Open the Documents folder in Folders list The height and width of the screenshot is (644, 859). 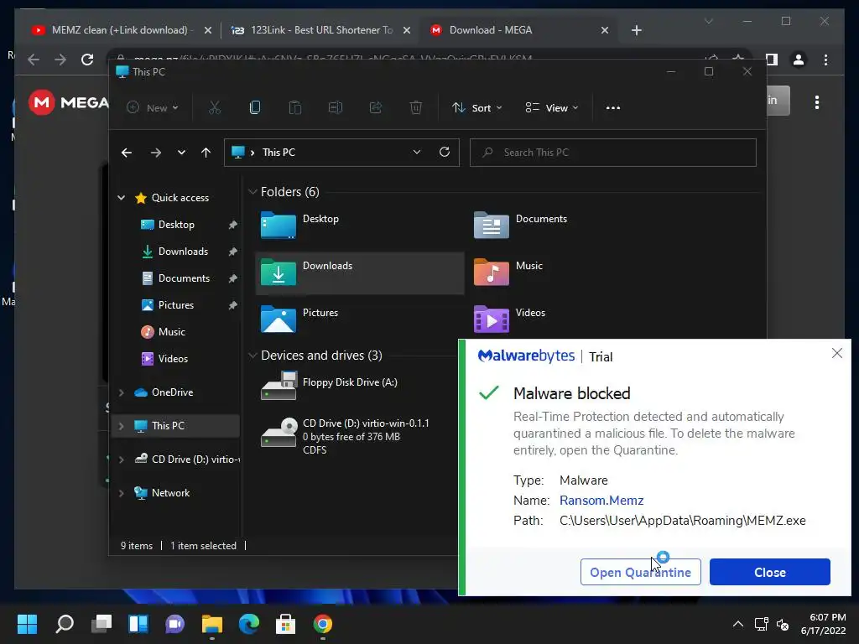(x=520, y=226)
